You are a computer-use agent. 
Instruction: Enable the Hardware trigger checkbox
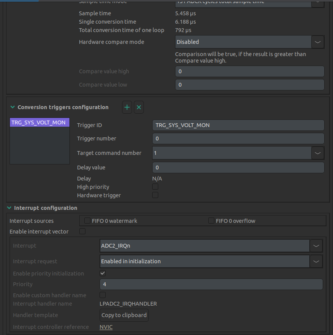(155, 195)
